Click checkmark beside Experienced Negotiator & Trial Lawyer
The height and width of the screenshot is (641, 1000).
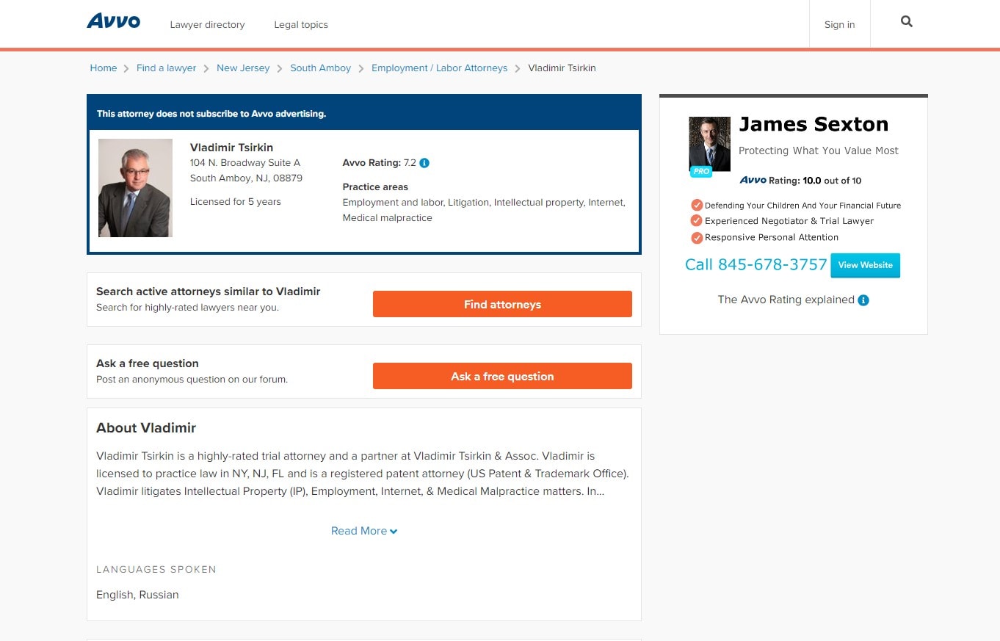[x=697, y=221]
